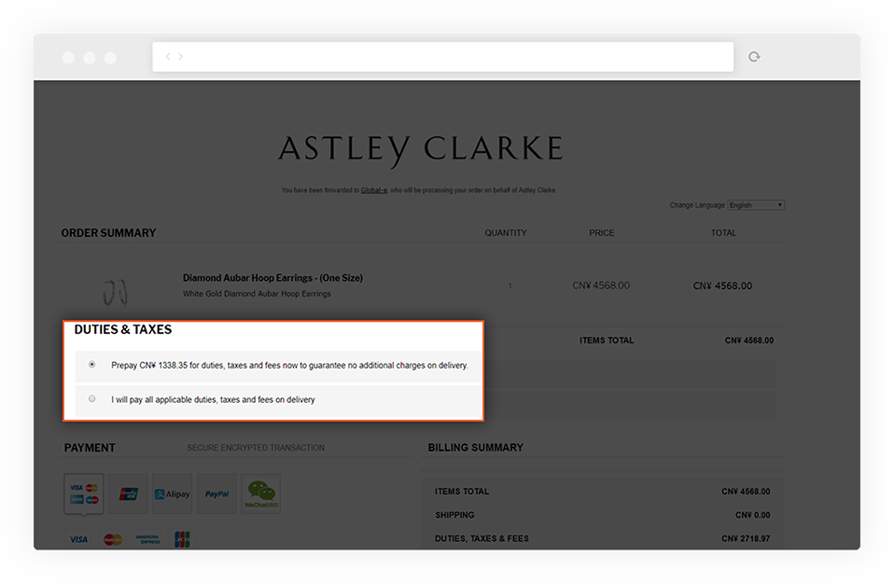Screen dimensions: 894x584
Task: Click the PAYMENT section heading
Action: (90, 448)
